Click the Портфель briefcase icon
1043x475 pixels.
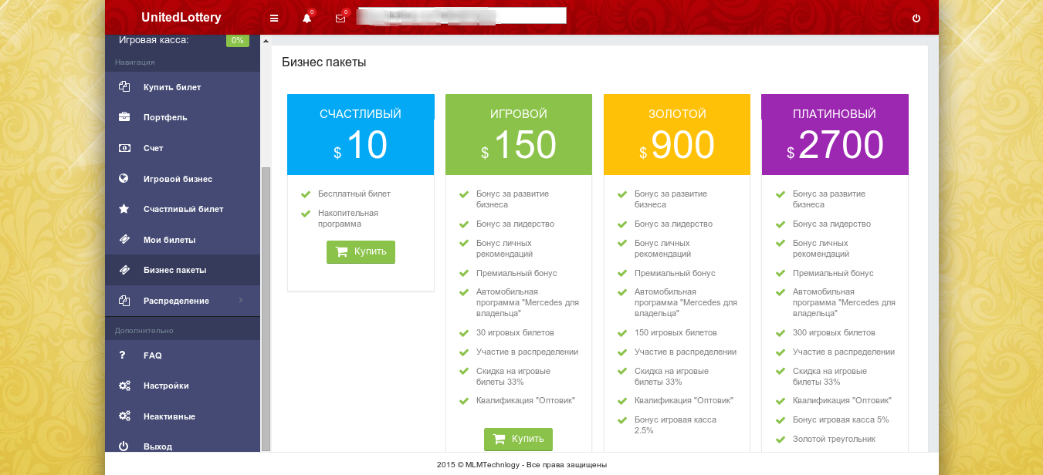[x=124, y=117]
